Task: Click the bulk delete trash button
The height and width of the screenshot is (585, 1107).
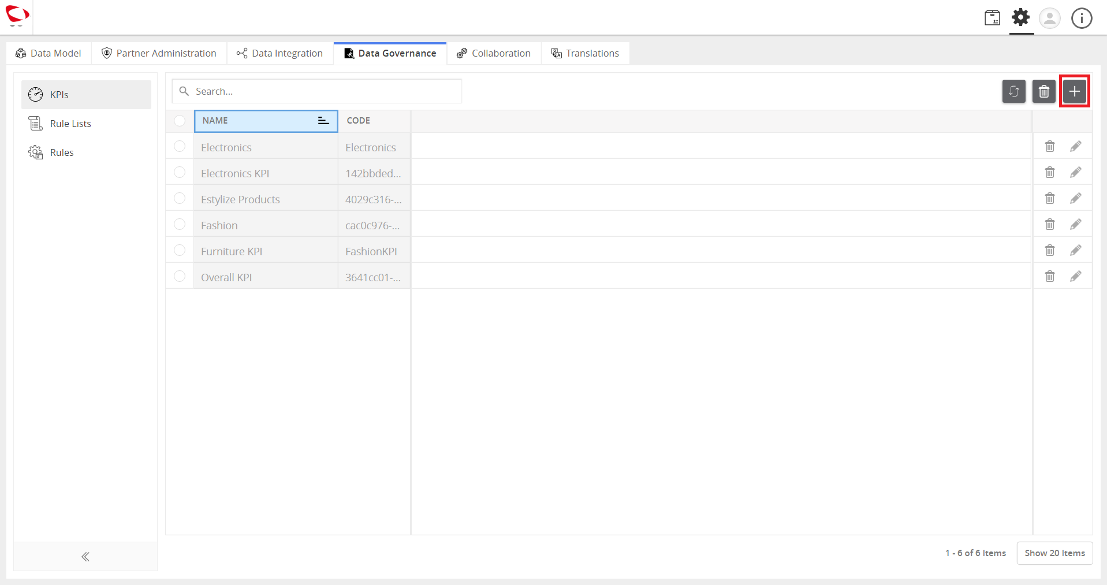Action: (x=1043, y=91)
